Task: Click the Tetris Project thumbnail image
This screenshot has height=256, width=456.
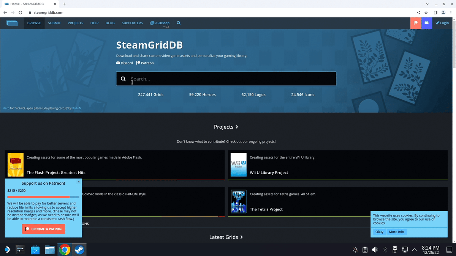Action: [x=239, y=201]
